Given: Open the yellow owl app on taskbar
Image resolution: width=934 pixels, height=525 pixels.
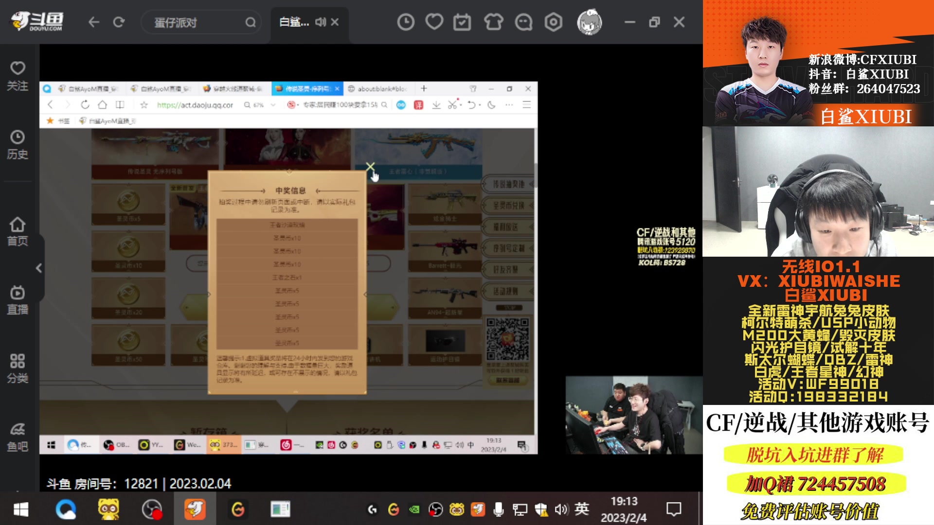Looking at the screenshot, I should click(x=108, y=509).
